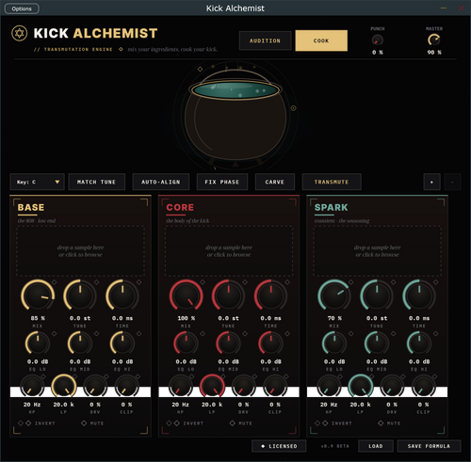Click the CORE MIX knob at 100 %
The height and width of the screenshot is (462, 471).
tap(187, 295)
